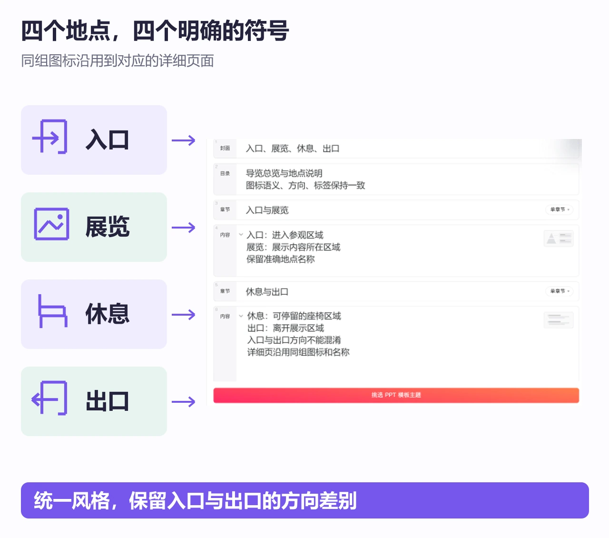Click the 展览 card label text

tap(108, 227)
